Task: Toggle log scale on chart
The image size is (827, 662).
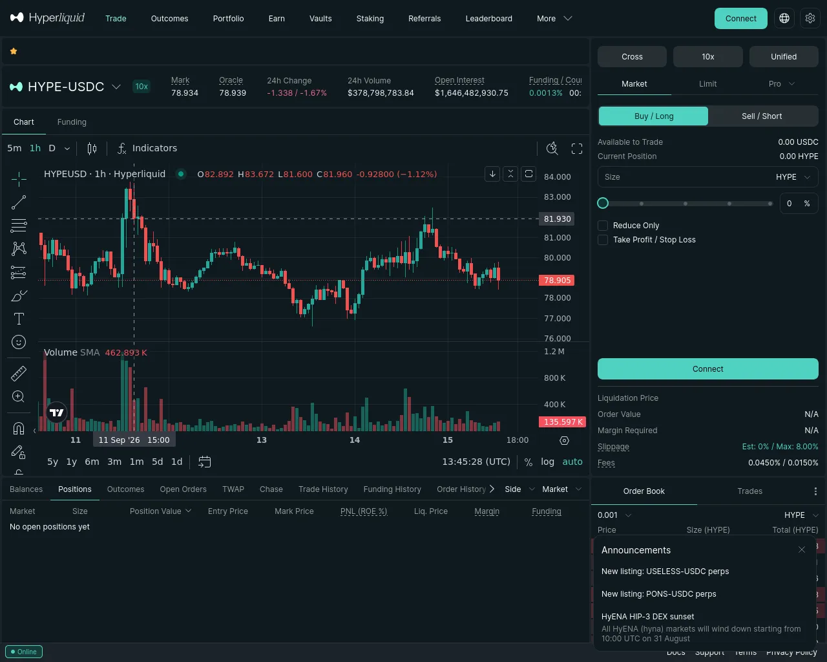Action: pos(547,462)
